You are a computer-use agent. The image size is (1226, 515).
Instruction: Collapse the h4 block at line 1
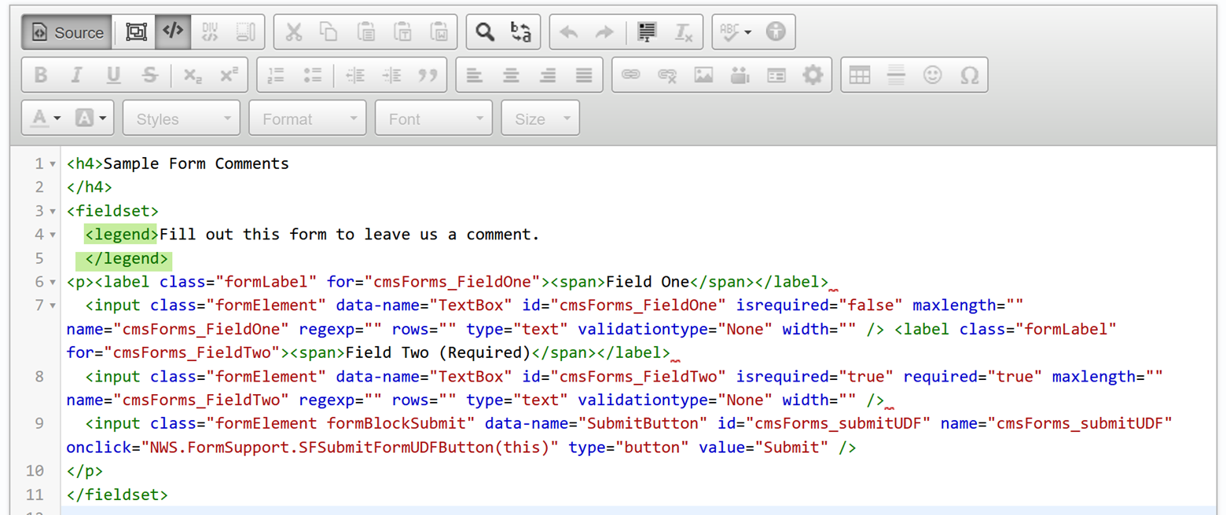[x=52, y=164]
